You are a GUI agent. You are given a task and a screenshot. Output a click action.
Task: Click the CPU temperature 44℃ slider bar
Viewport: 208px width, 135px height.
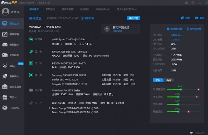(183, 89)
